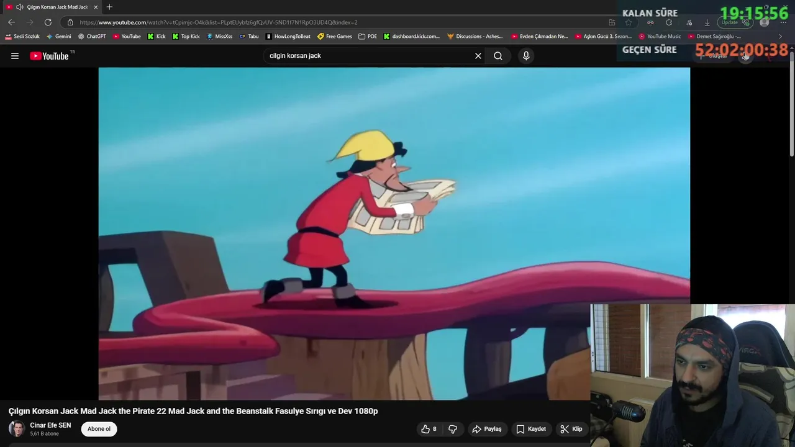Open the dashboard.kick.com bookmark
Screen dimensions: 795x447
pyautogui.click(x=411, y=37)
